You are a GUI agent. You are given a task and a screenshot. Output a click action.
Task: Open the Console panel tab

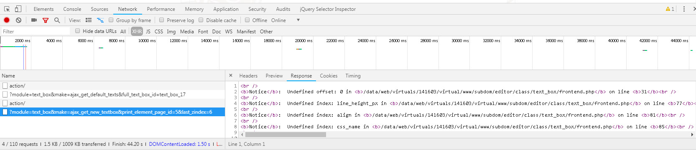(x=72, y=9)
